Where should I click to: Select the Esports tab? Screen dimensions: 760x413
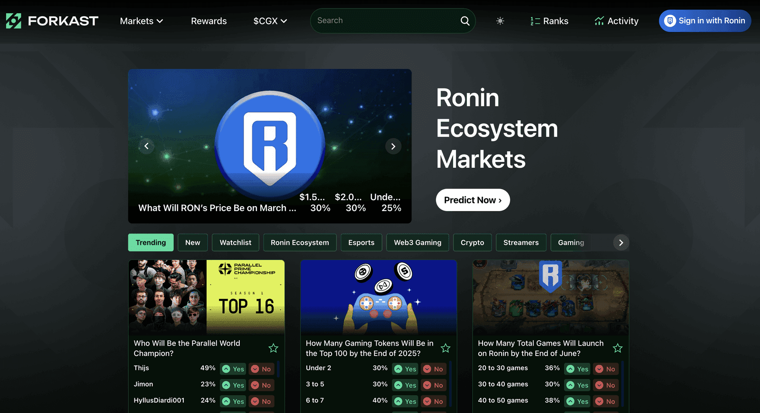(x=361, y=242)
